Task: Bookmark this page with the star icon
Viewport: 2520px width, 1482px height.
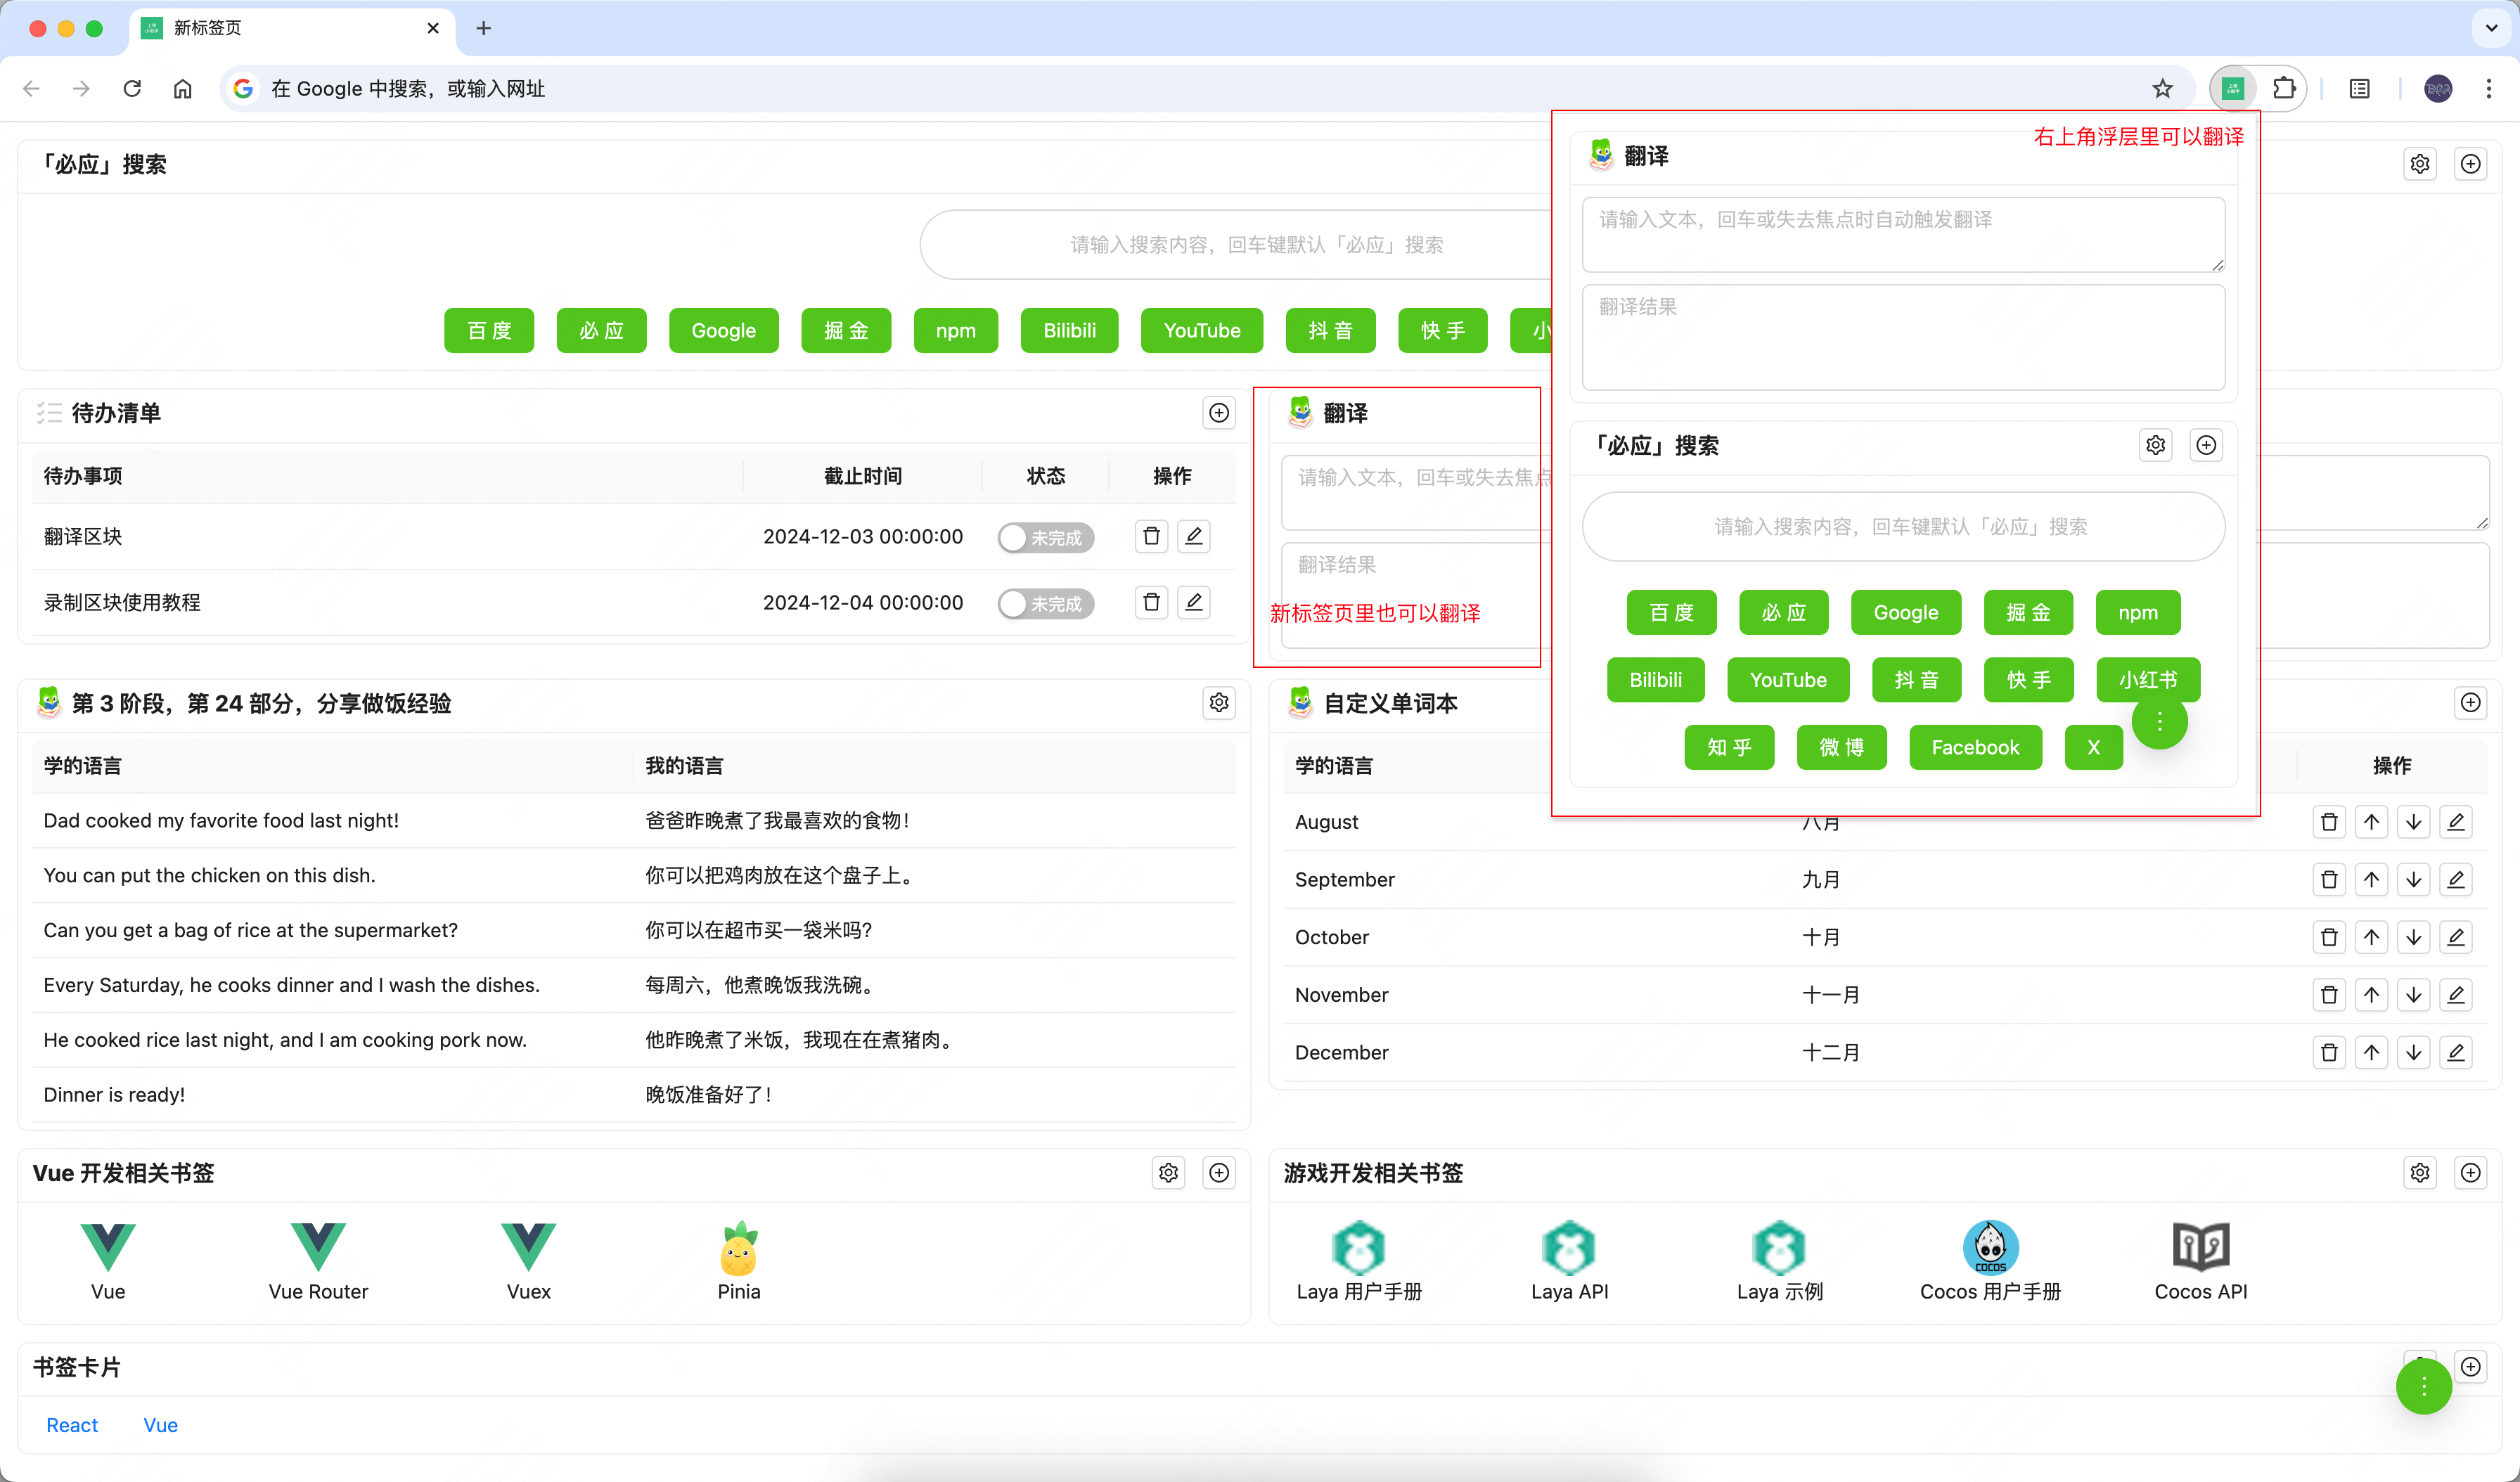Action: [2163, 89]
